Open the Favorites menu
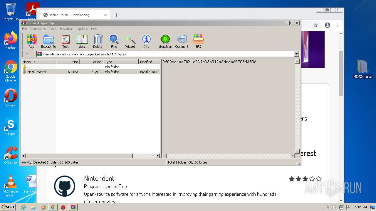Image resolution: width=376 pixels, height=211 pixels. click(67, 29)
